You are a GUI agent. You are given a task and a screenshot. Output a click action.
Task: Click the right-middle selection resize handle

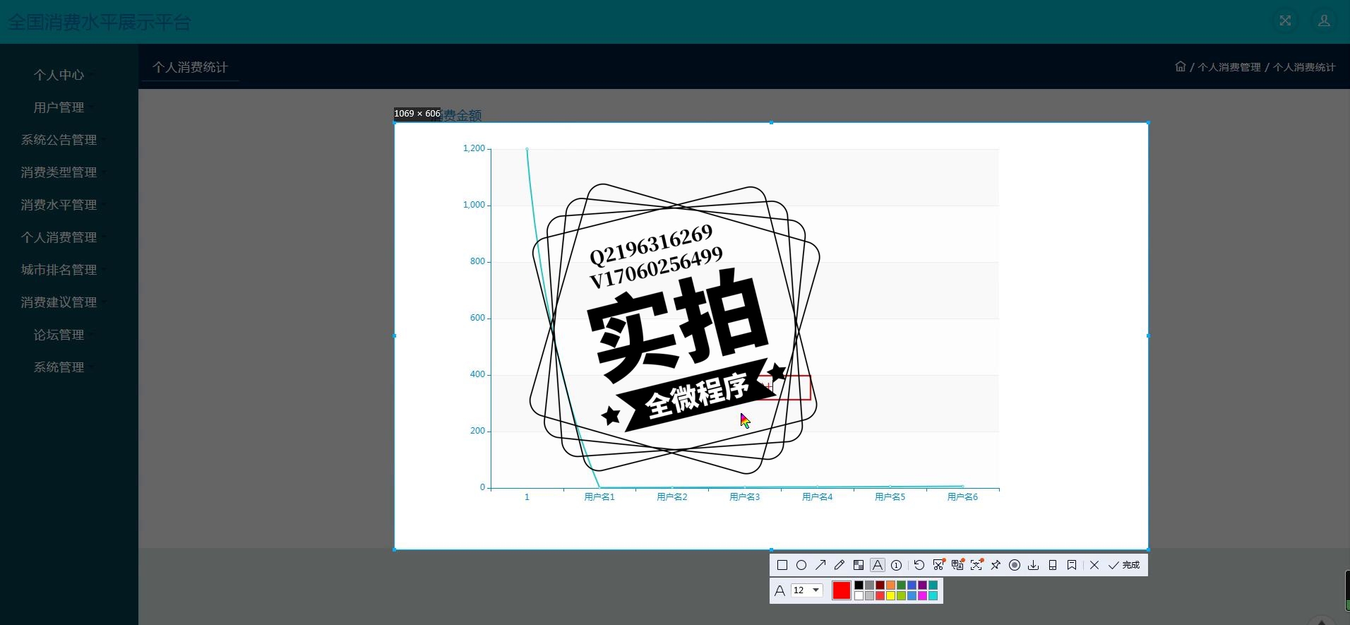click(x=1148, y=336)
